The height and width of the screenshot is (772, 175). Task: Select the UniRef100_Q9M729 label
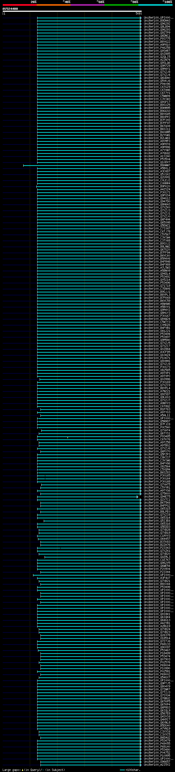click(x=157, y=66)
